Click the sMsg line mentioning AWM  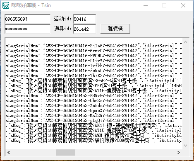click(94, 135)
